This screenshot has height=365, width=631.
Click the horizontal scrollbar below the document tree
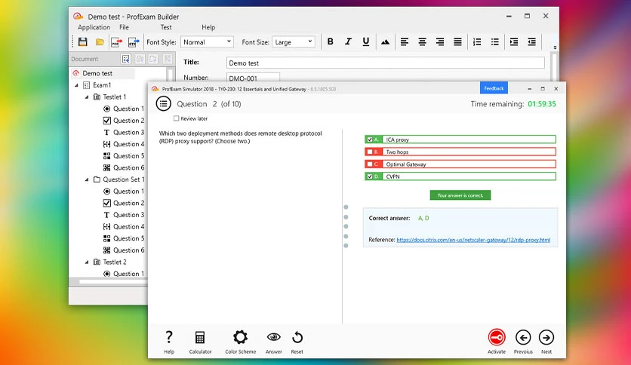pos(113,282)
